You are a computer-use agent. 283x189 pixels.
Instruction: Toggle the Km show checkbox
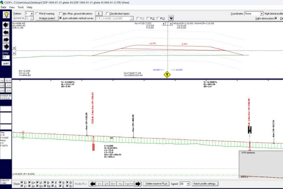pyautogui.click(x=29, y=182)
